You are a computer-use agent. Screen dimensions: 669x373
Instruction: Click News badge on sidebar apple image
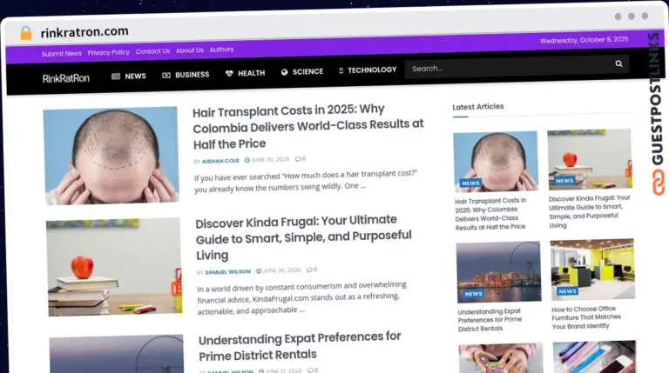564,181
